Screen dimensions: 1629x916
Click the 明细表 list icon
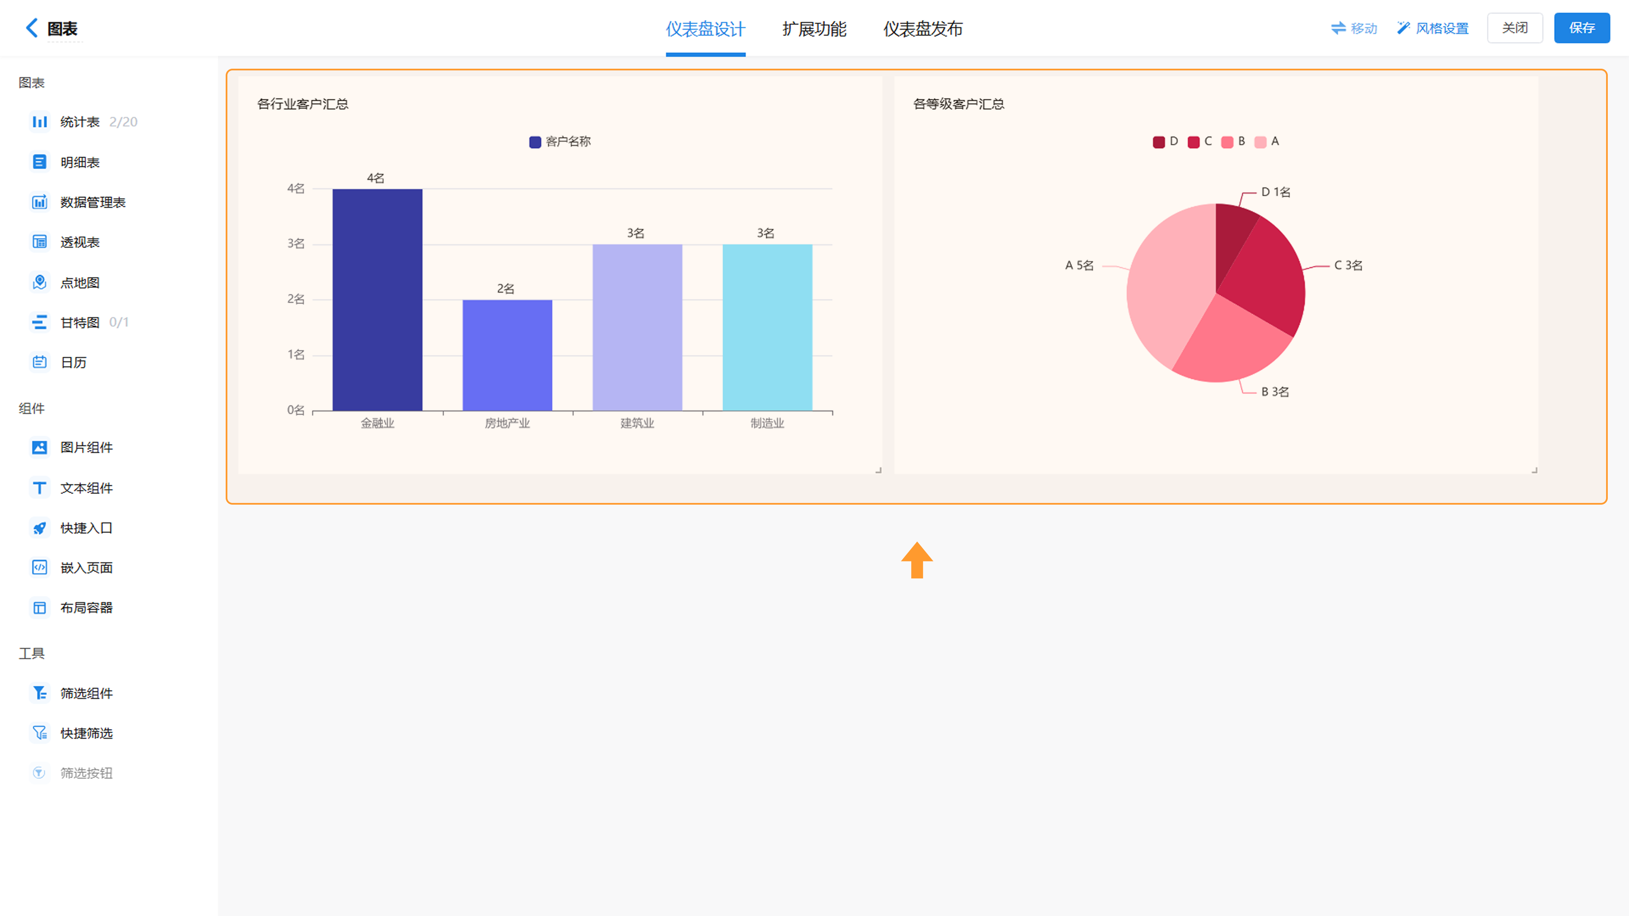[39, 162]
